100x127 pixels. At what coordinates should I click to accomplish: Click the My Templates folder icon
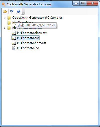click(x=9, y=23)
